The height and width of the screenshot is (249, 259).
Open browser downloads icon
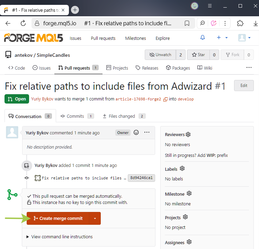256,23
